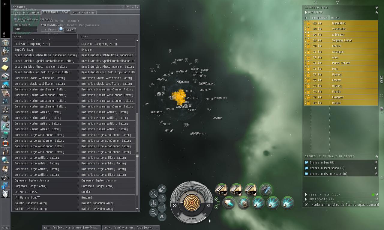384x230 pixels.
Task: Open the help lifebuoy icon
Action: (x=5, y=143)
